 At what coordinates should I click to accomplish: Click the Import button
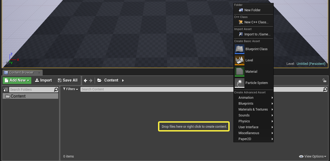(x=43, y=80)
